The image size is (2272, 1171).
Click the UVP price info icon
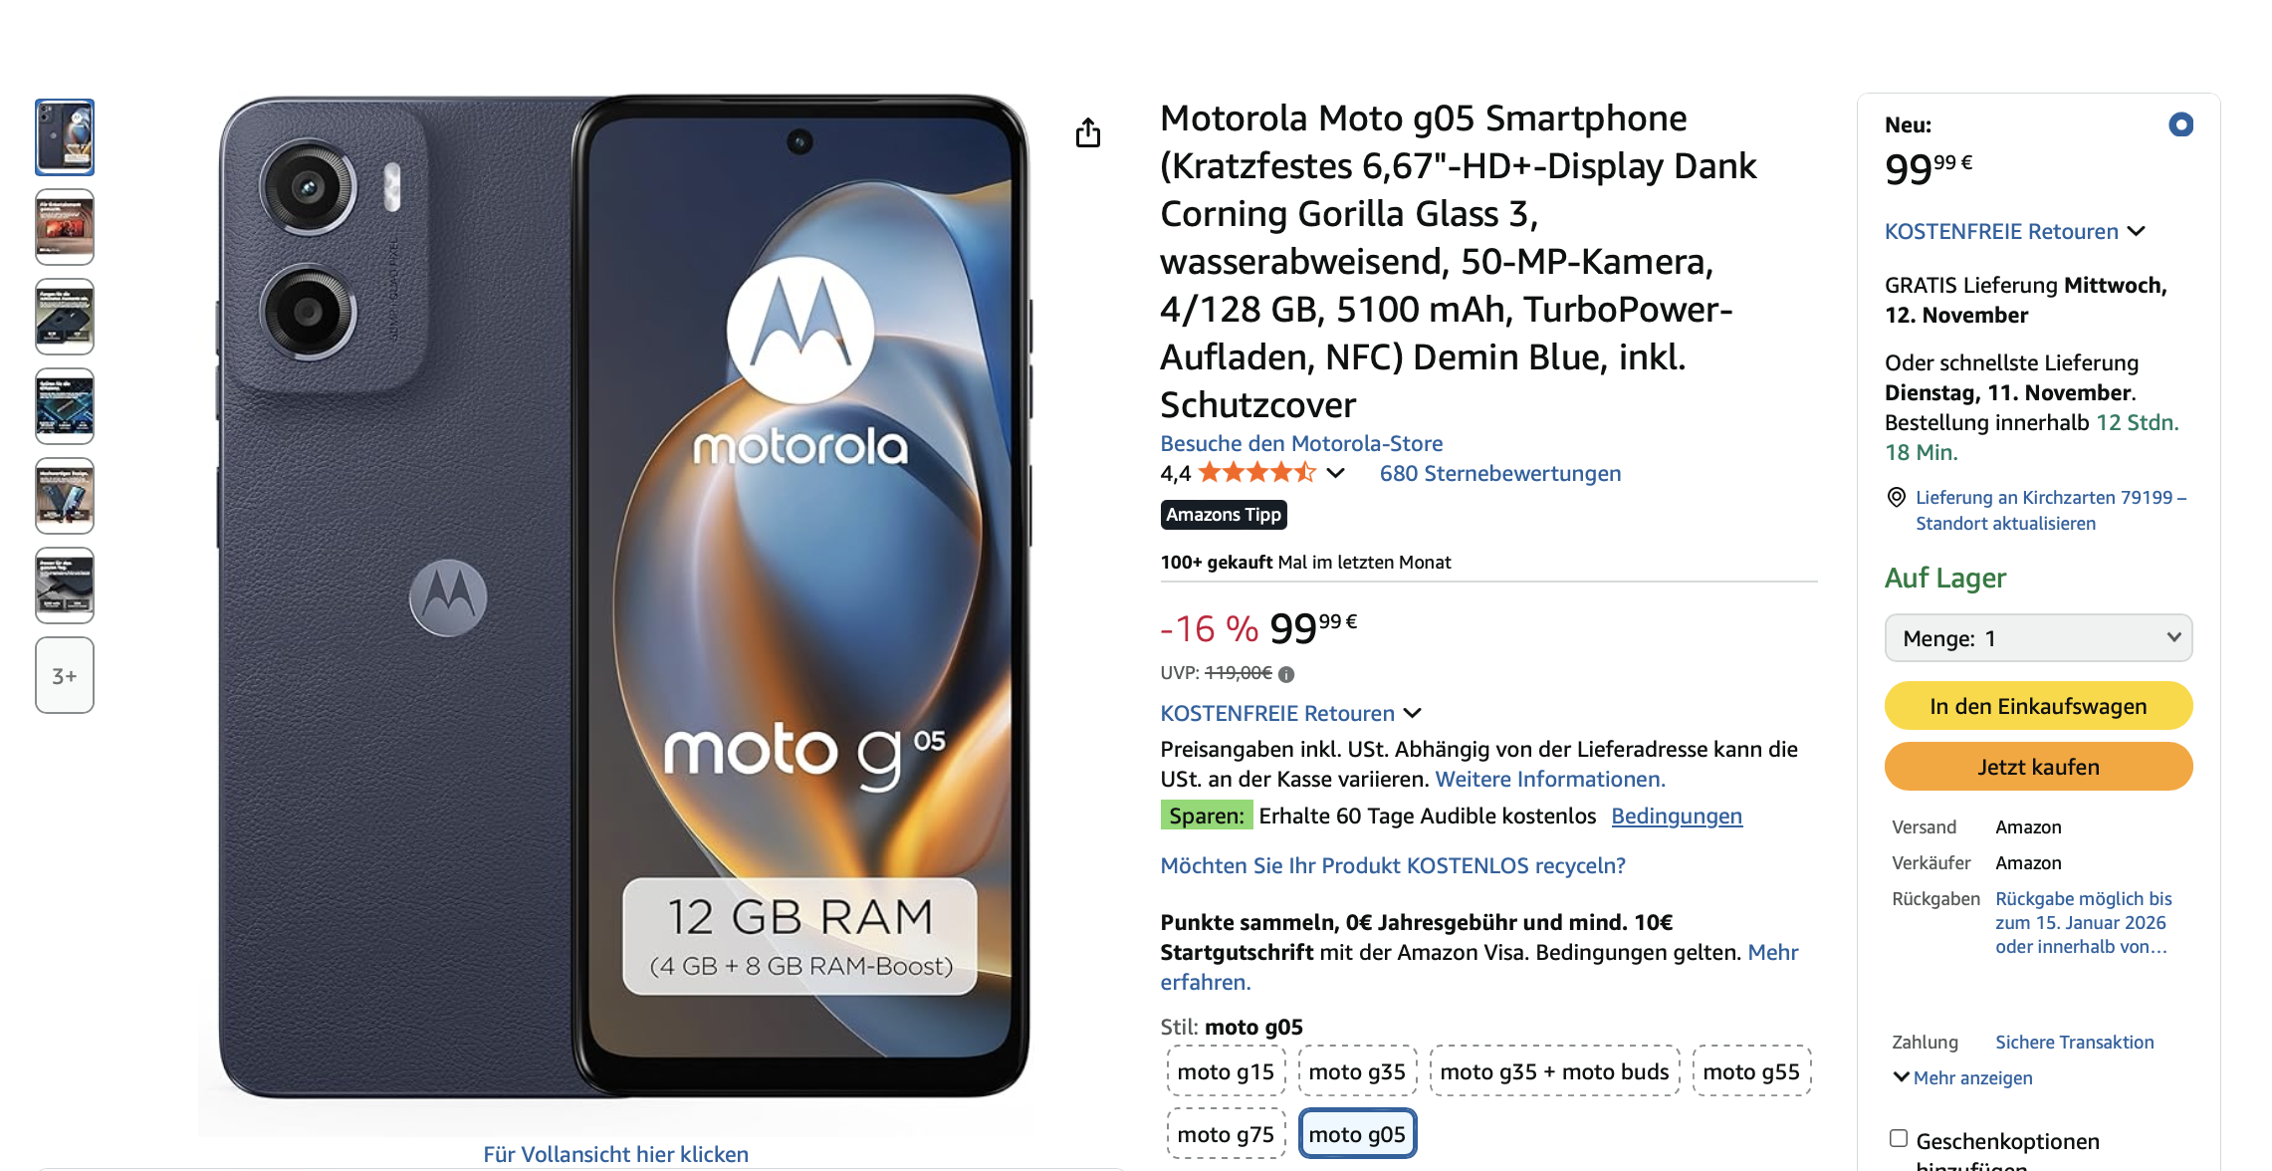click(x=1286, y=674)
